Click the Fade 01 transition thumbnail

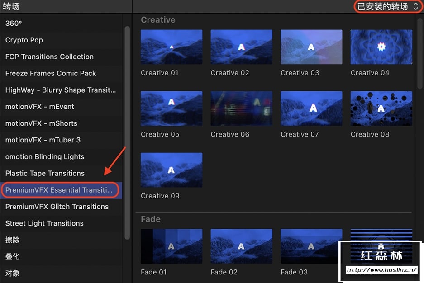[x=172, y=246]
